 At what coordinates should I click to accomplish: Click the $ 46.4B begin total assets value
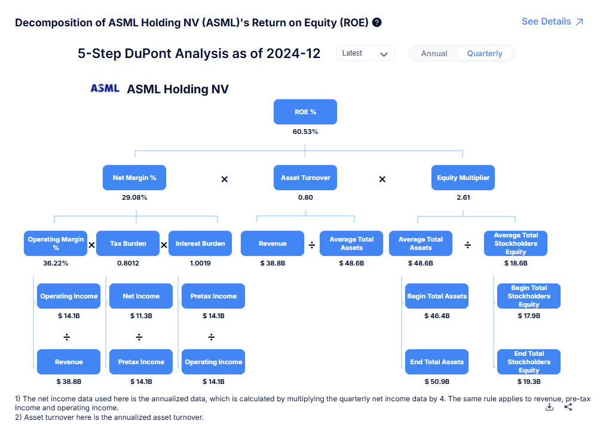[x=437, y=316]
